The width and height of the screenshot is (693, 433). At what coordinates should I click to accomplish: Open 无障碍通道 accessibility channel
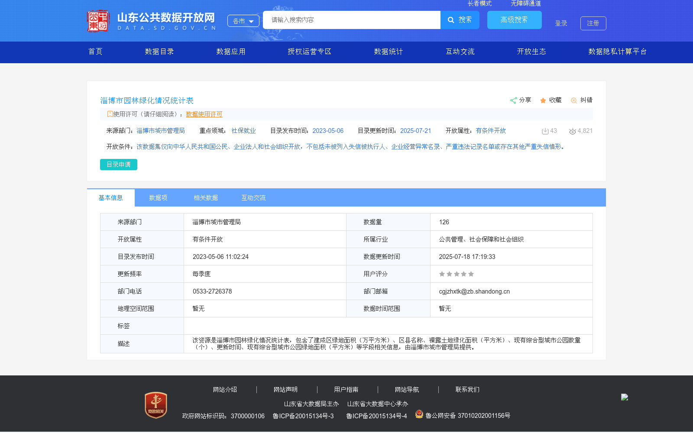[526, 3]
